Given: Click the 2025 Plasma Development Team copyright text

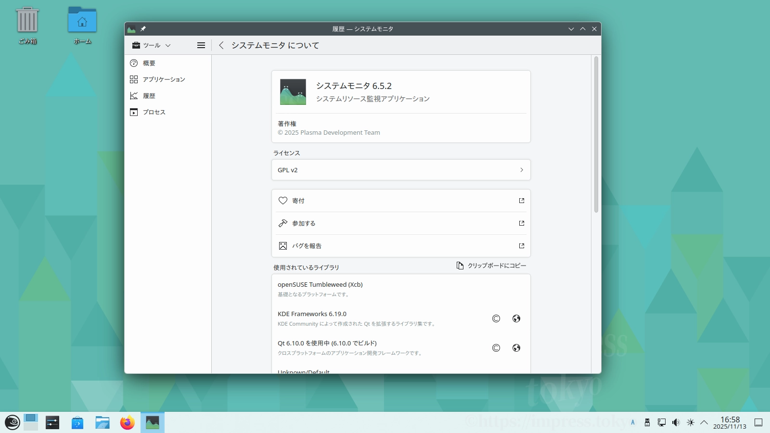Looking at the screenshot, I should (x=329, y=133).
